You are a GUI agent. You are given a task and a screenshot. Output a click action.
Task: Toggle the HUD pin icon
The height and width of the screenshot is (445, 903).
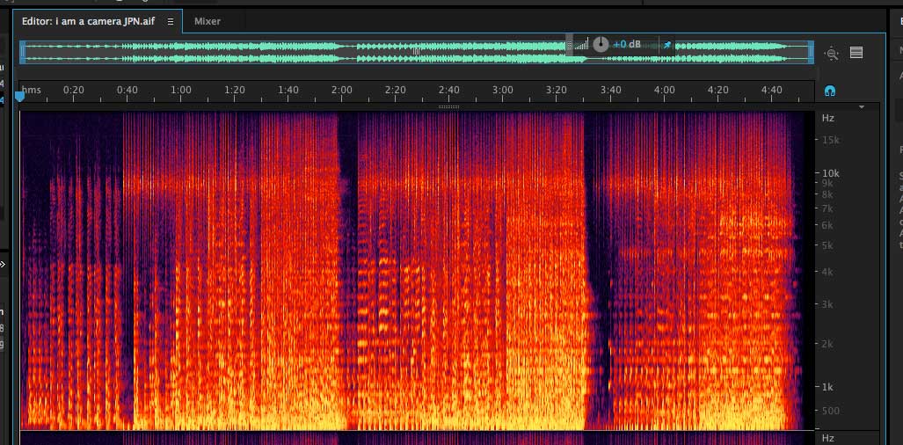coord(667,44)
